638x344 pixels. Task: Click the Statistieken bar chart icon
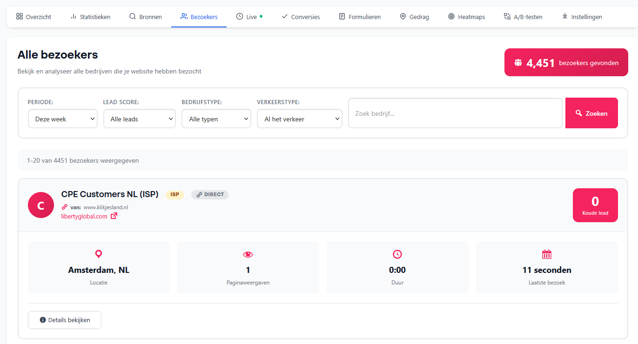(74, 16)
